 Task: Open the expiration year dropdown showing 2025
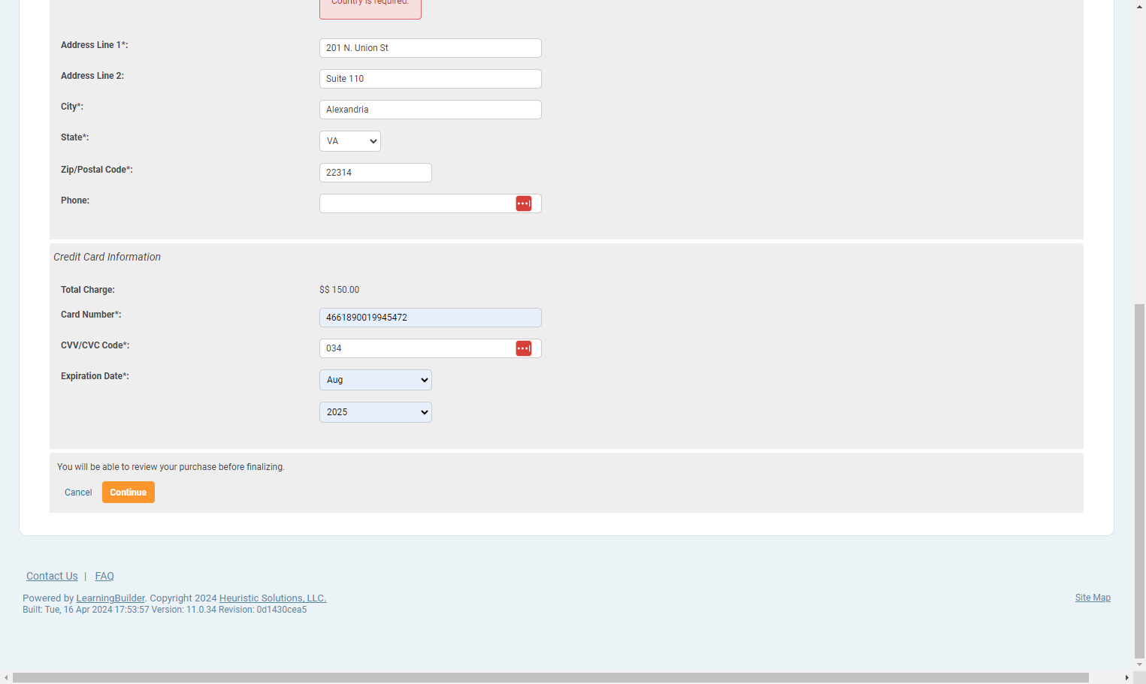[376, 412]
